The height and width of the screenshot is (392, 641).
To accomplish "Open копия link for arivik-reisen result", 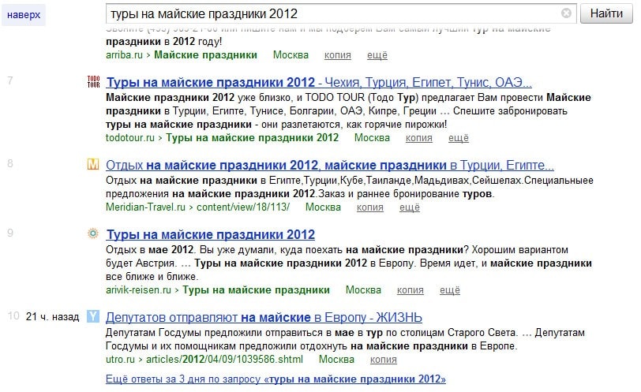I will [x=410, y=290].
